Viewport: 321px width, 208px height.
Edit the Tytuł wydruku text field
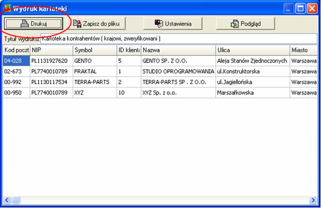point(179,39)
